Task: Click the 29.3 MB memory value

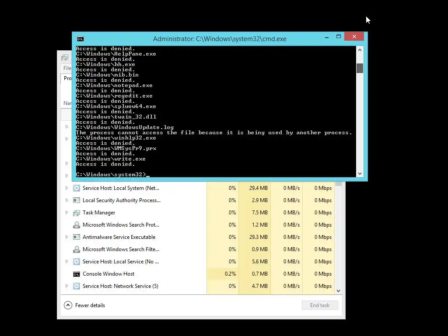Action: tap(258, 237)
